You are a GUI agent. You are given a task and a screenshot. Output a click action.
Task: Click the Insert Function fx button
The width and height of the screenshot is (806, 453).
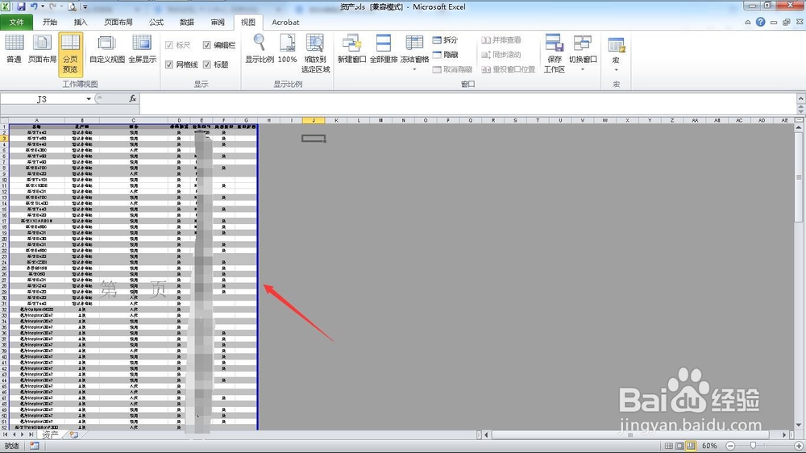point(133,98)
